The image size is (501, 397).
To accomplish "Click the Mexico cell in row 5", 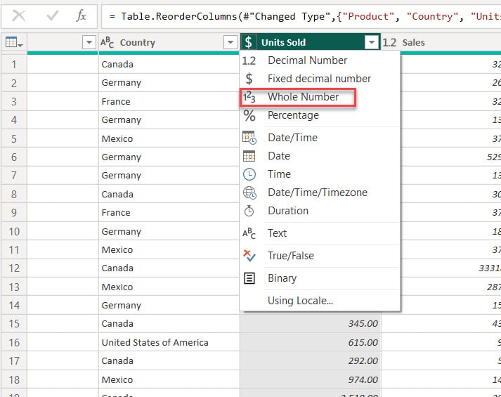I will [169, 138].
